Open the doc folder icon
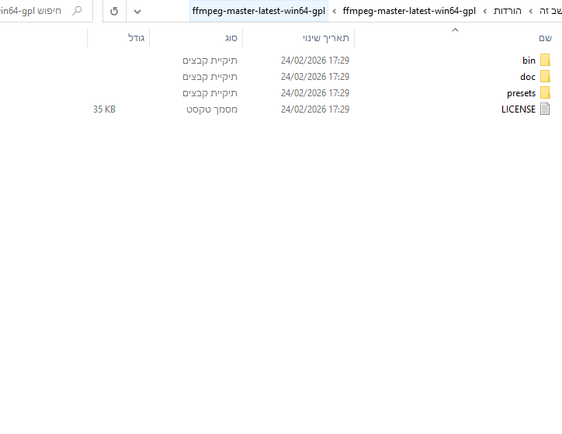Viewport: 562px width, 434px height. 545,76
